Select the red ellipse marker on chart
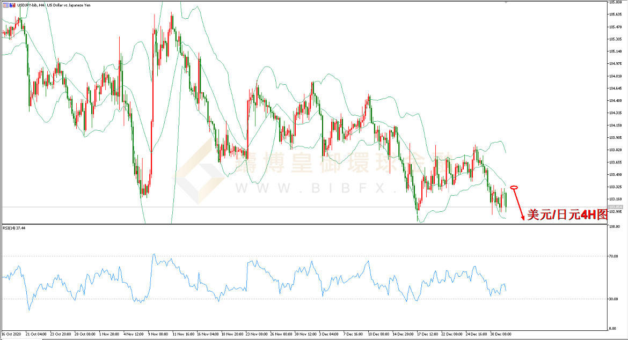This screenshot has width=628, height=340. [514, 187]
